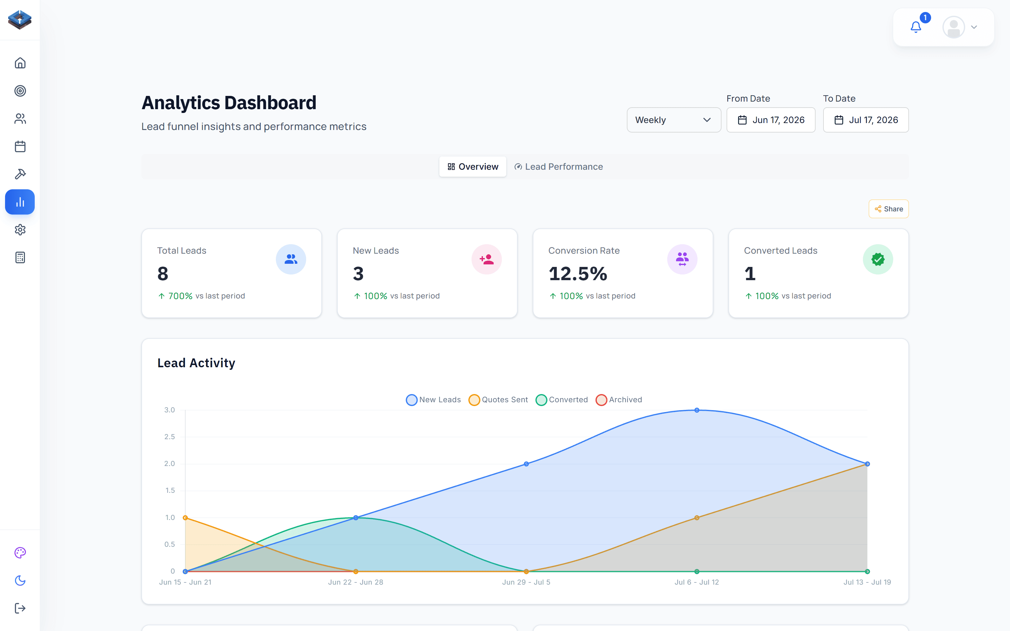
Task: Click the Conversion Rate purple icon
Action: click(x=682, y=259)
